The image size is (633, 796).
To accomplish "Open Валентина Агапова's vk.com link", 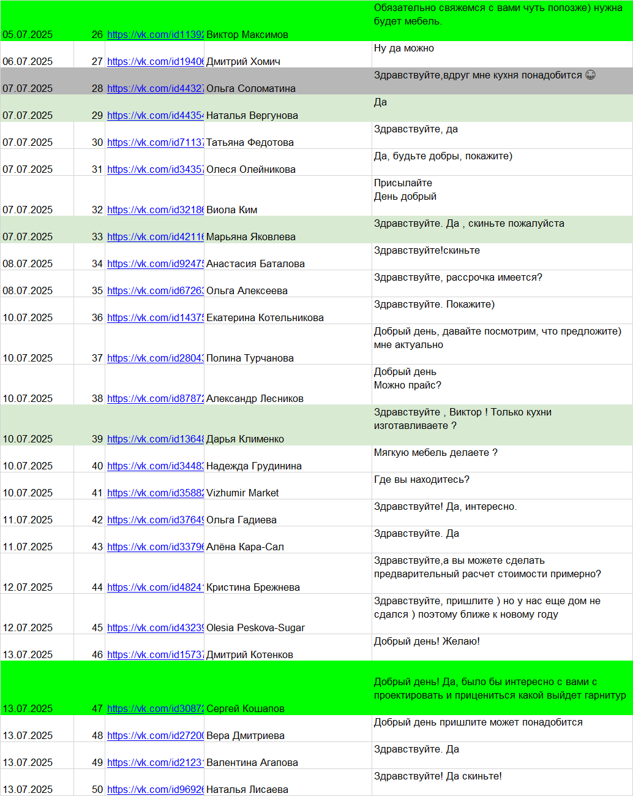I will [x=155, y=763].
